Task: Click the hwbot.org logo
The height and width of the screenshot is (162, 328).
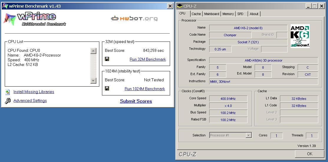Action: (x=134, y=18)
